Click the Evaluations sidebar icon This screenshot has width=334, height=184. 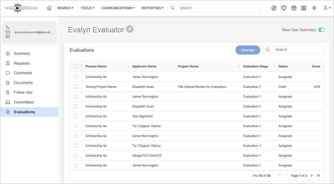click(x=8, y=112)
